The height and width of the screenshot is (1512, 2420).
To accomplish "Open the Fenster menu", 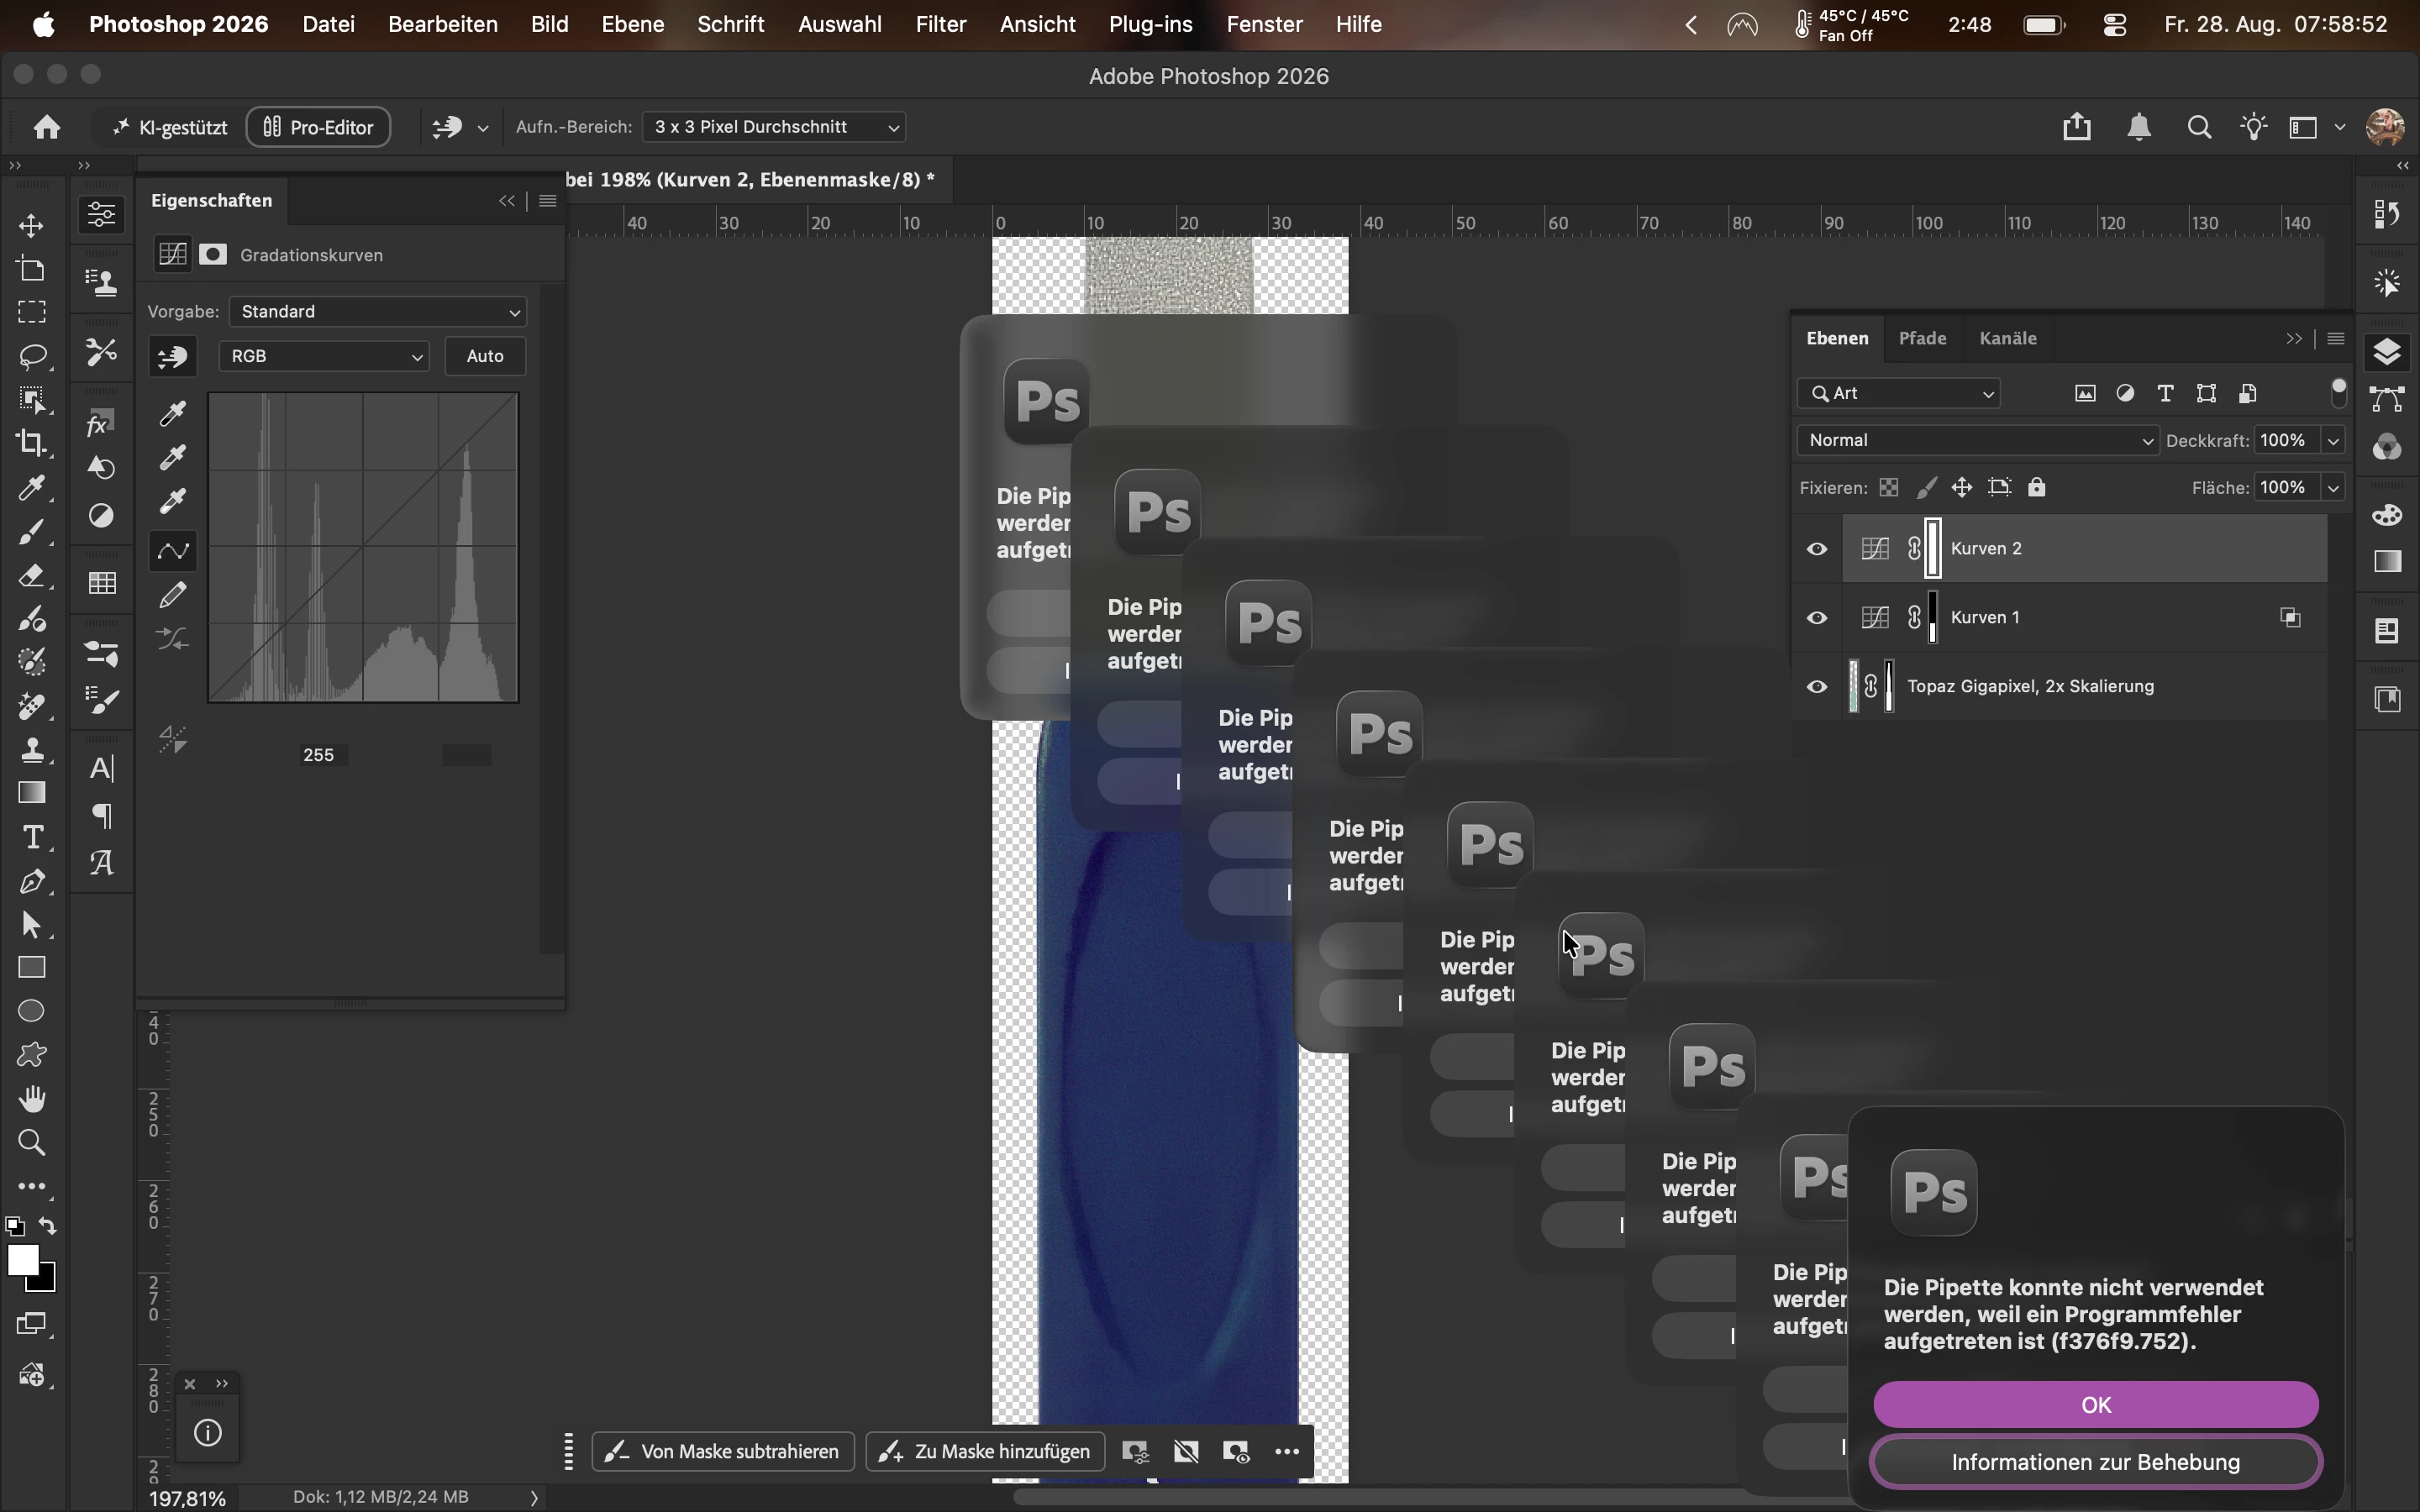I will point(1265,24).
